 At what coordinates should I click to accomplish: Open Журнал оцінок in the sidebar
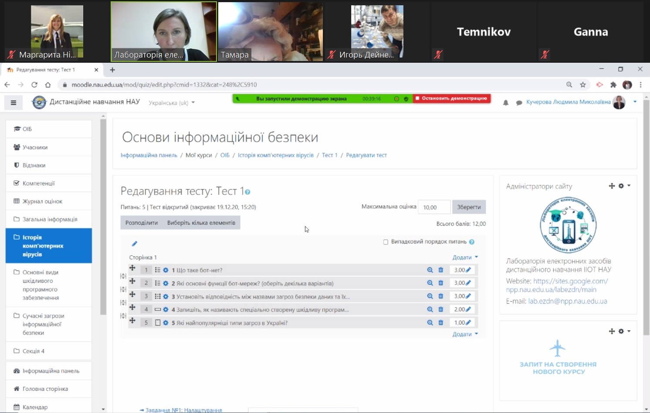point(42,201)
